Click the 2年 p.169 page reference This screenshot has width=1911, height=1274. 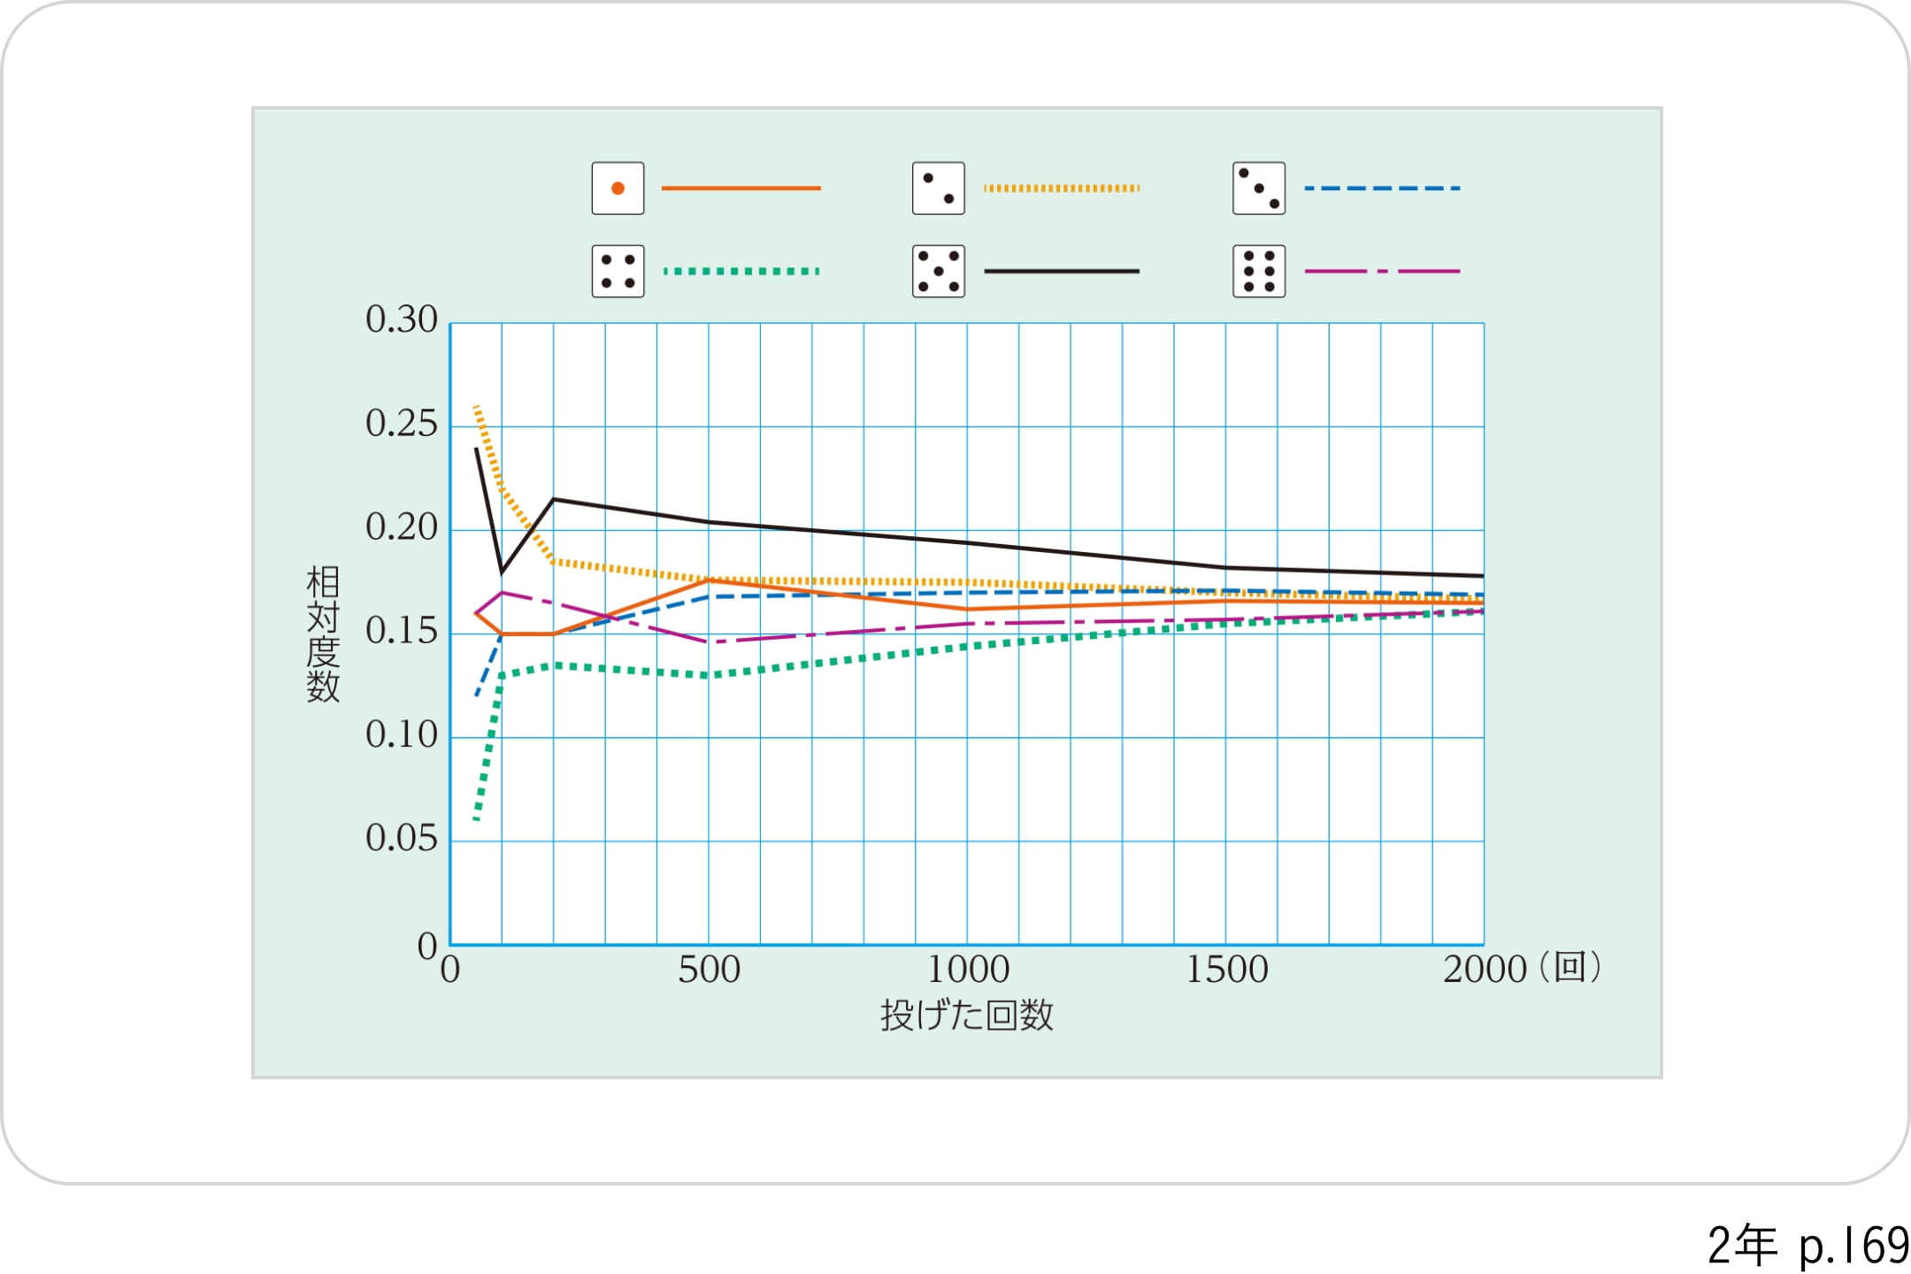1807,1246
